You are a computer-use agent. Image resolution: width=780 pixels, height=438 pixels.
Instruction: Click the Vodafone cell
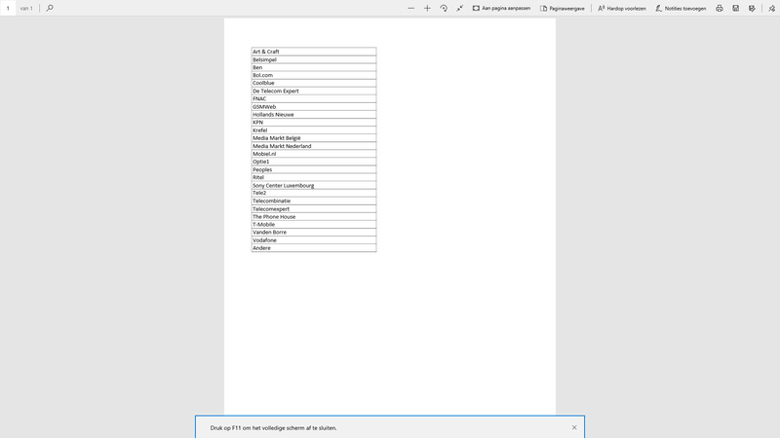point(313,239)
